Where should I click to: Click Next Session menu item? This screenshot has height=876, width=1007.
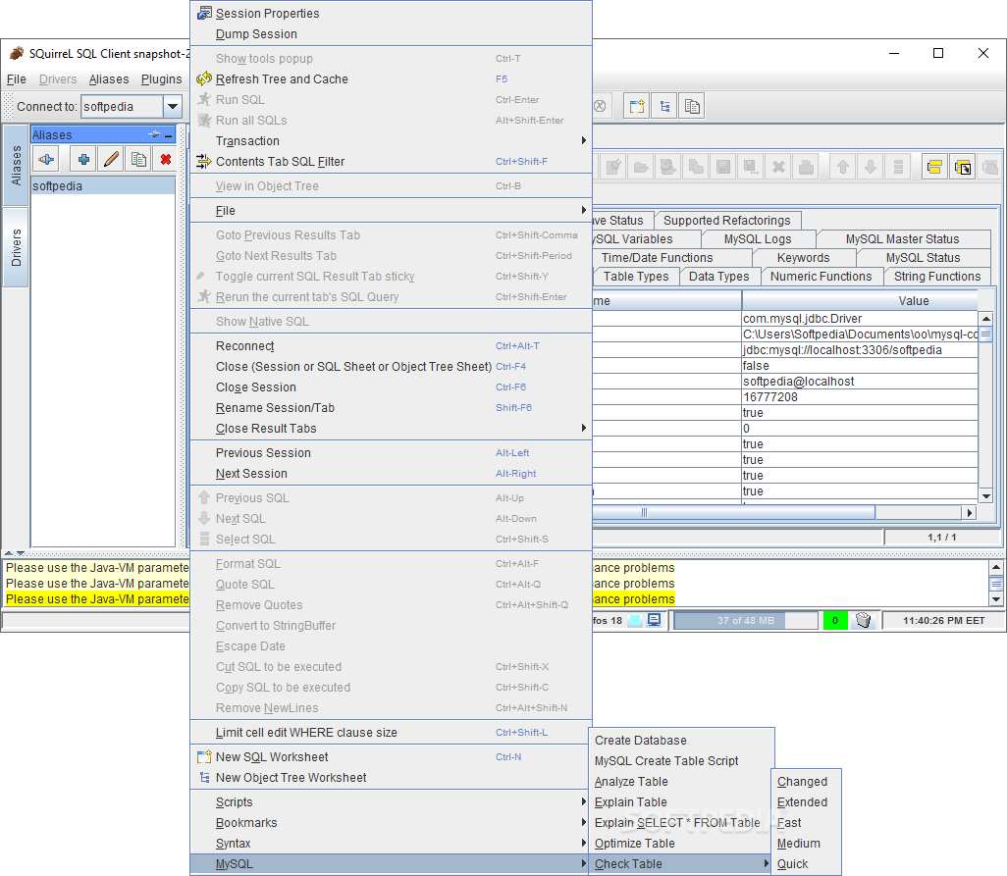tap(391, 474)
